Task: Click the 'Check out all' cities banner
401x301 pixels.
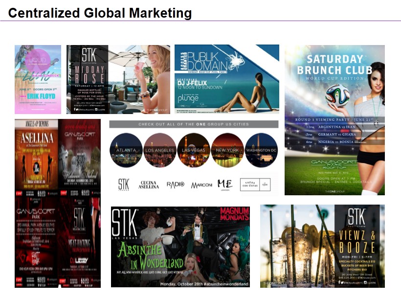Action: (x=193, y=124)
